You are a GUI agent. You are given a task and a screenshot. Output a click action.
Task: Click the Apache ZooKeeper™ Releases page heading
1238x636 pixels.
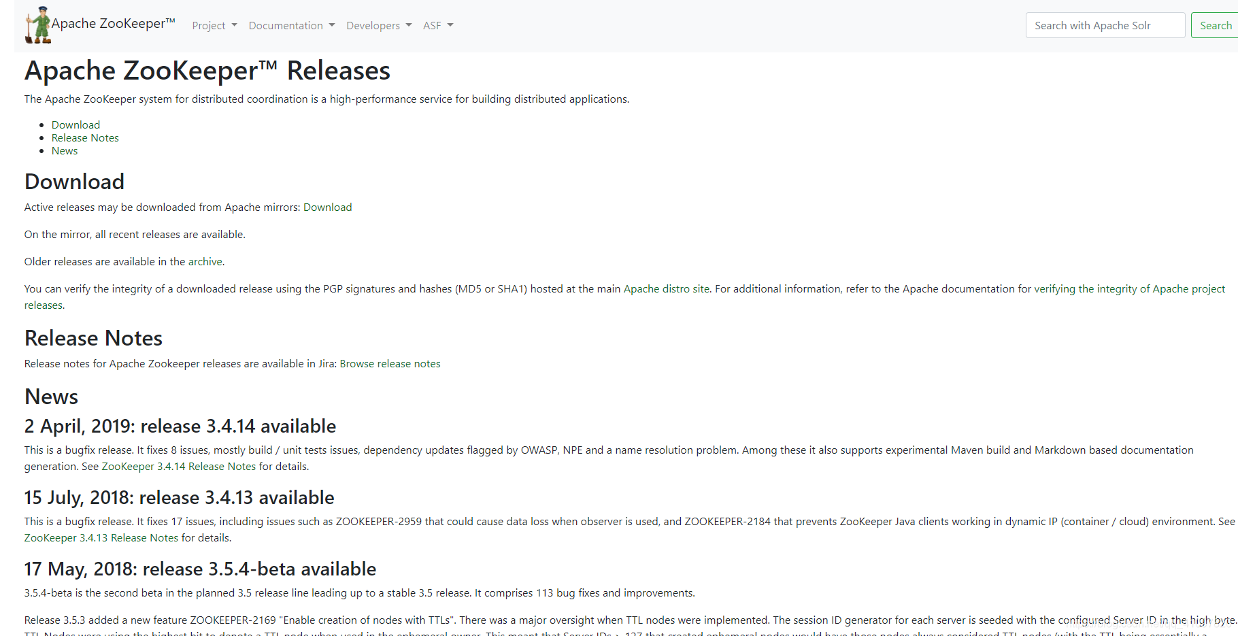(x=207, y=71)
